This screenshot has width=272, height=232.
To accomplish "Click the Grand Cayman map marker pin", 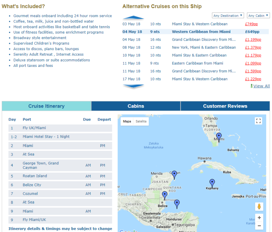I will (212, 183).
